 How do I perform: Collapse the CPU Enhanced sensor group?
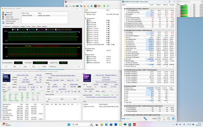pyautogui.click(x=123, y=30)
